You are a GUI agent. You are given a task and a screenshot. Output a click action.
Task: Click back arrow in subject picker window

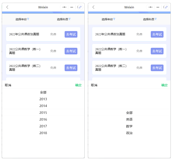(x=93, y=7)
